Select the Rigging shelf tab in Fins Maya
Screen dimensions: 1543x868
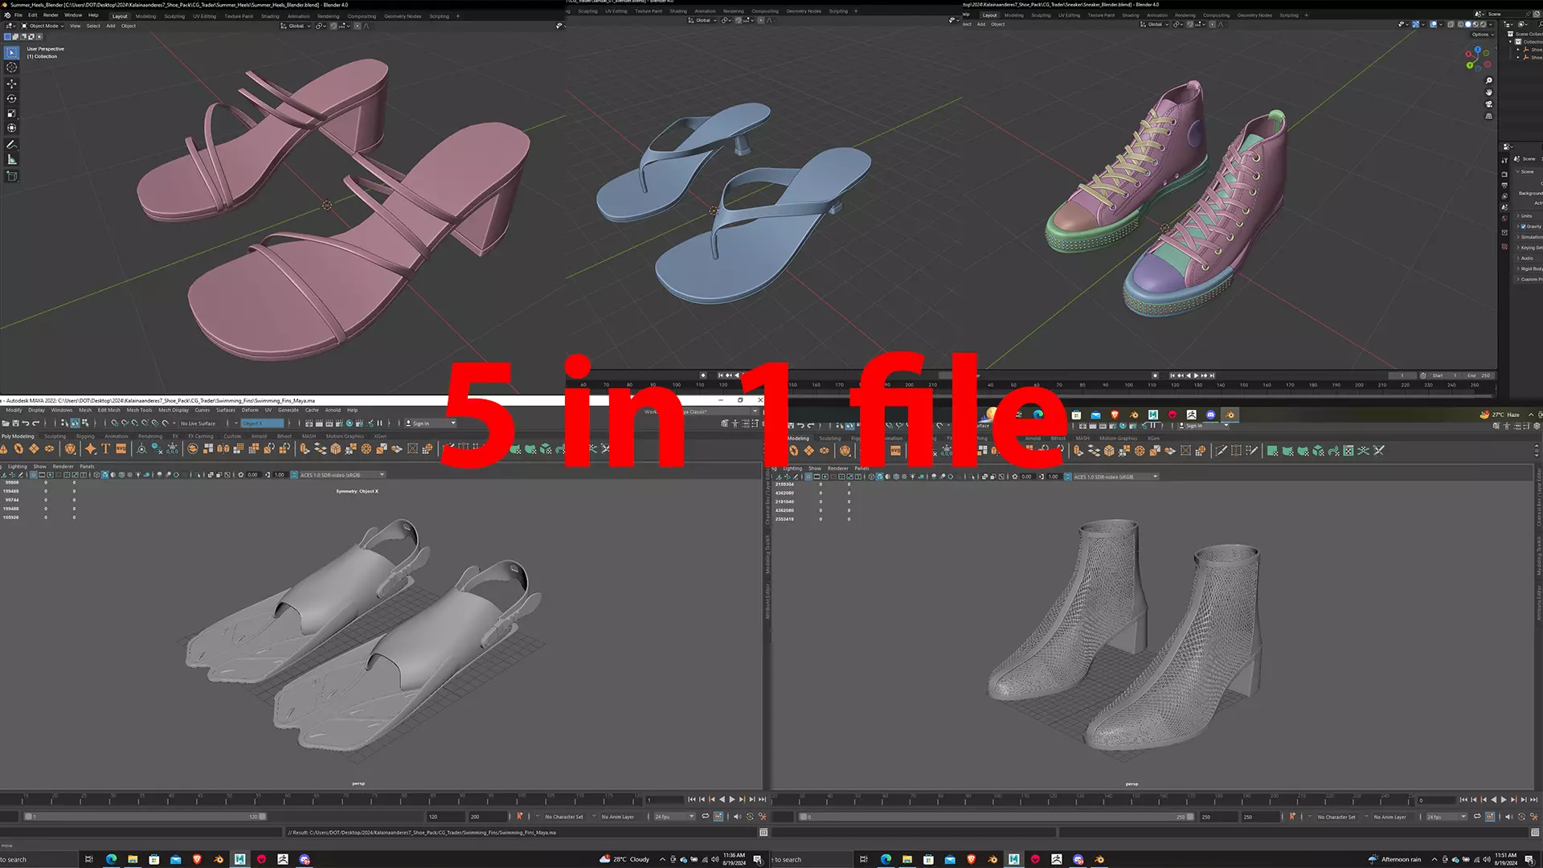pos(85,436)
